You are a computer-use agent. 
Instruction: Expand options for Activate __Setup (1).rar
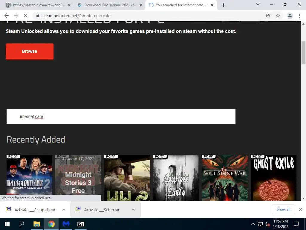(x=64, y=210)
